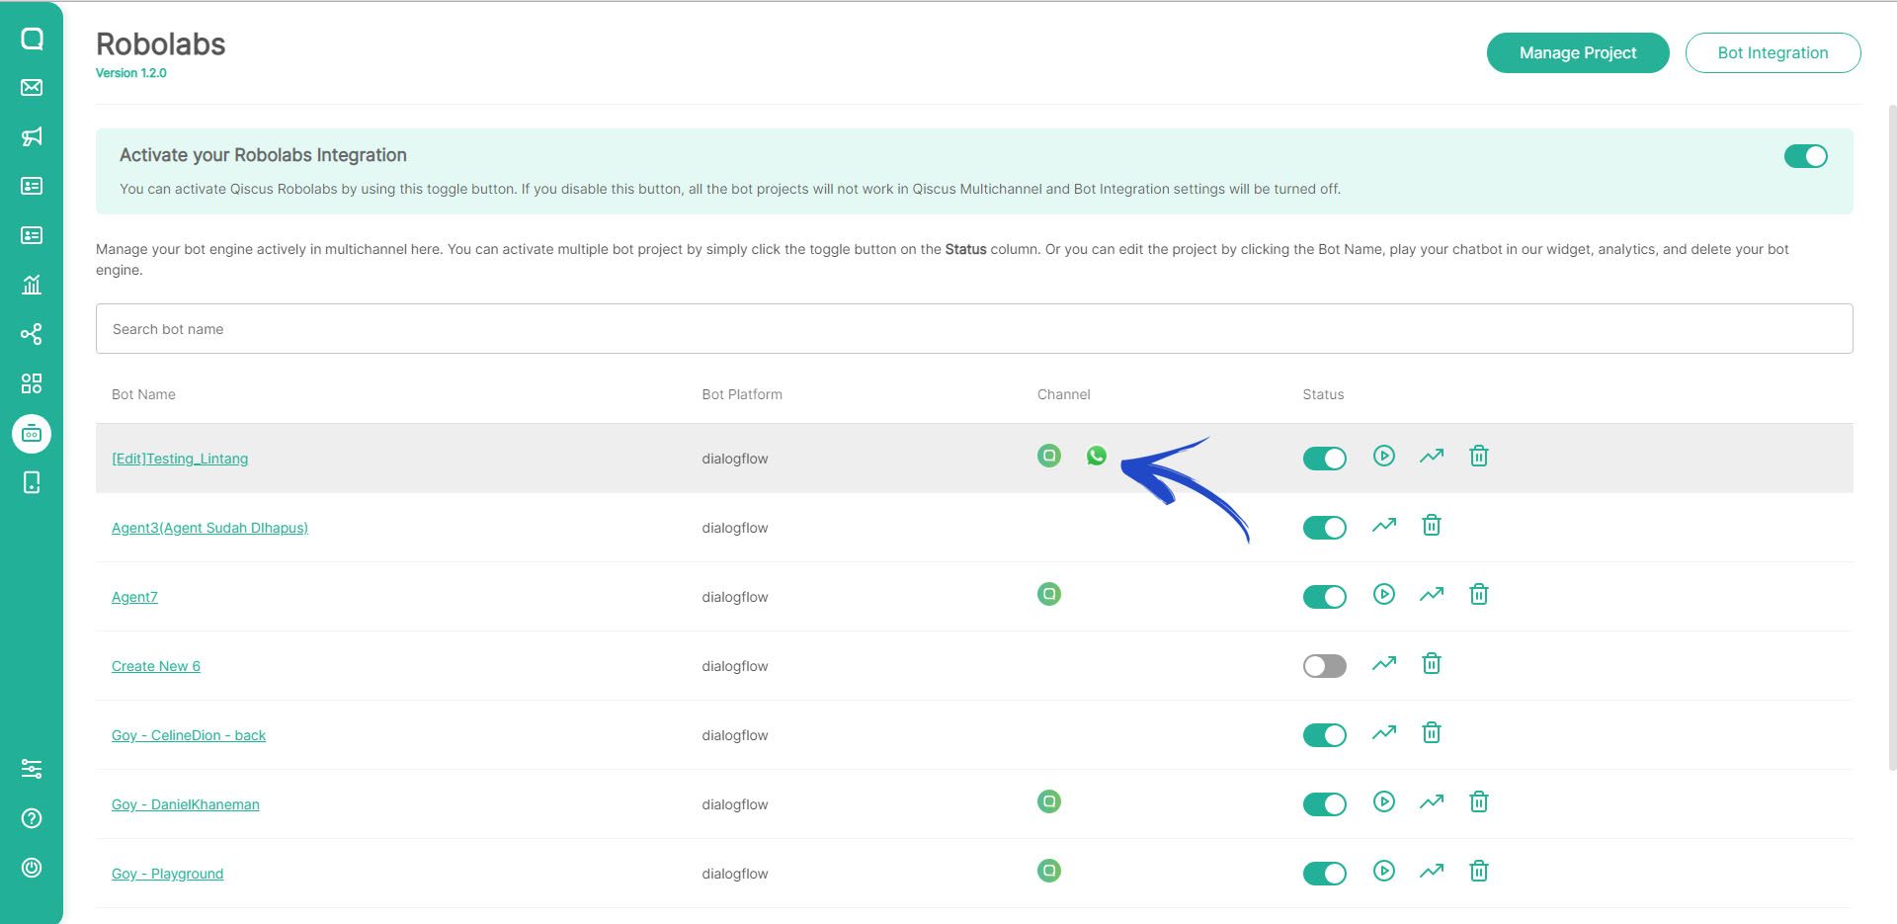The image size is (1897, 924).
Task: Open the settings sliders icon in sidebar
Action: (x=32, y=769)
